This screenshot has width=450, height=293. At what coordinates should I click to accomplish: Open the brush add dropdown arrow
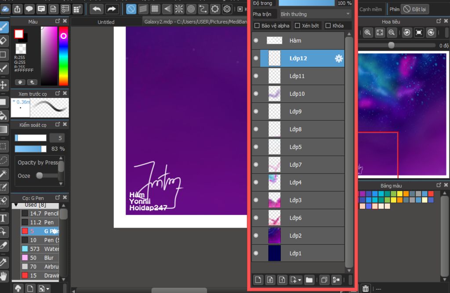[48, 289]
